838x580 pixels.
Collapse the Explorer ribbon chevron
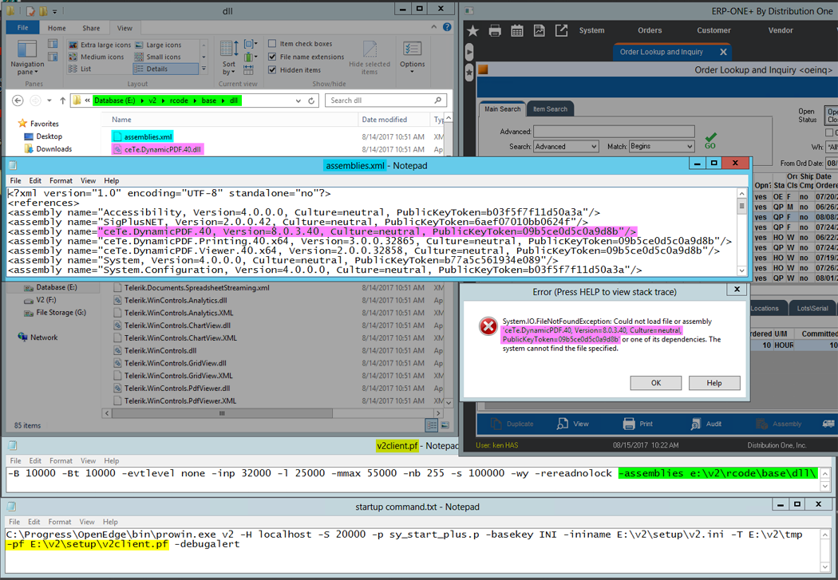click(x=434, y=27)
